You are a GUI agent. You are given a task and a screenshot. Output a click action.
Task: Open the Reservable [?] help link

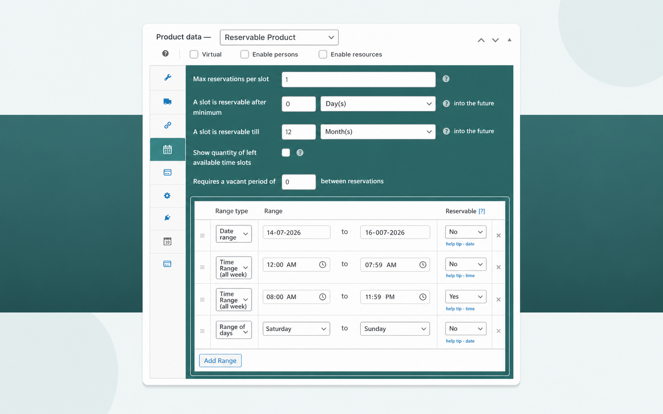(x=482, y=211)
